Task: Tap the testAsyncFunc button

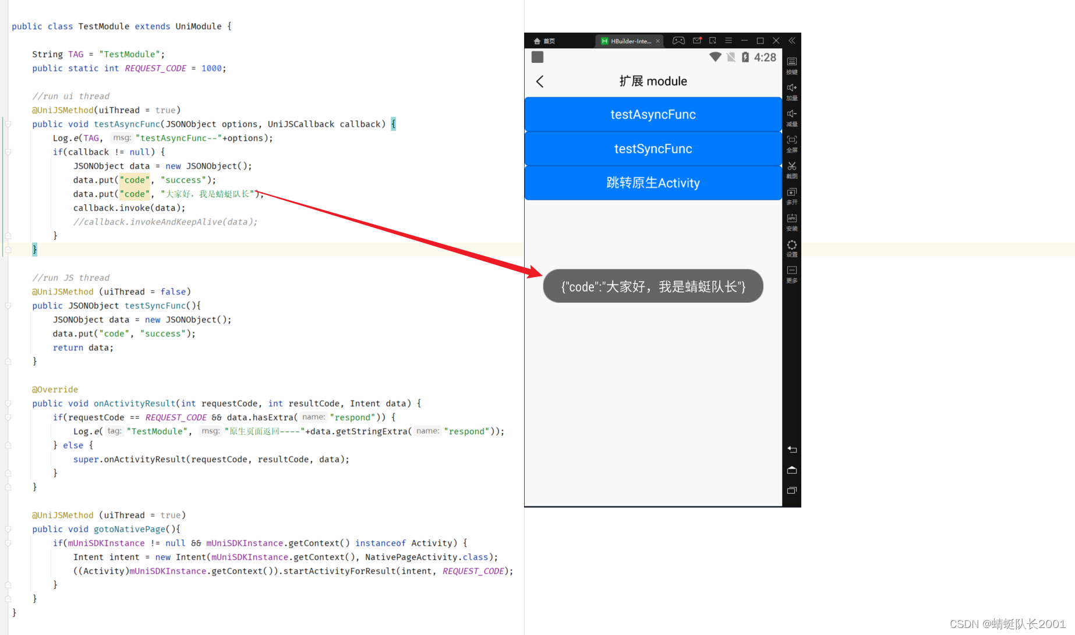Action: click(653, 114)
